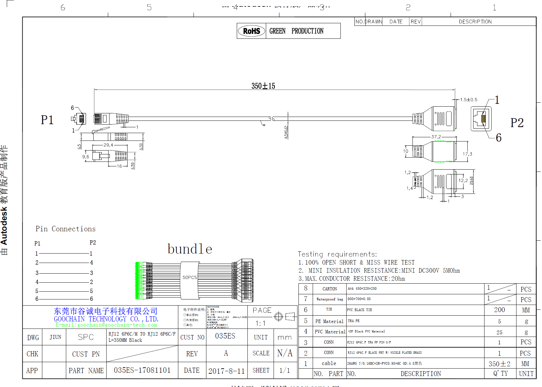This screenshot has height=387, width=542.
Task: Click the RoHS oval logo
Action: coord(251,31)
